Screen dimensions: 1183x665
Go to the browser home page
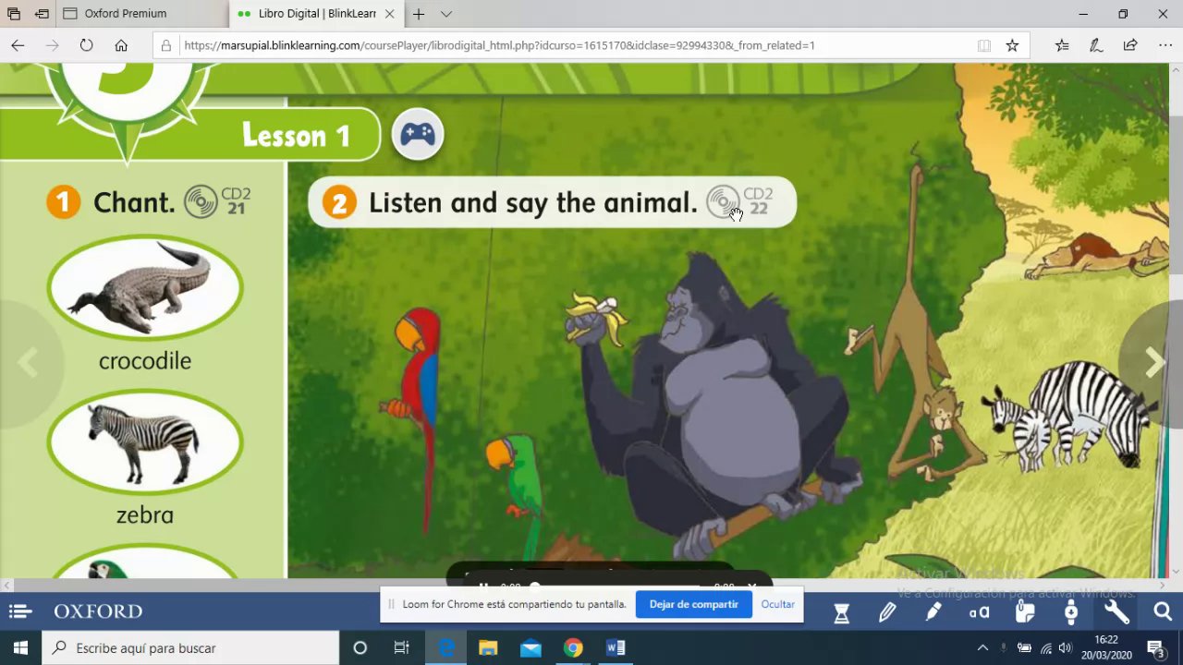tap(121, 45)
